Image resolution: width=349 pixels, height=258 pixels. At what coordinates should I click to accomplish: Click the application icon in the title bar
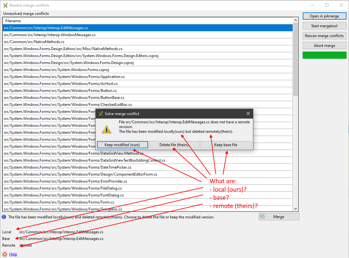tap(5, 5)
